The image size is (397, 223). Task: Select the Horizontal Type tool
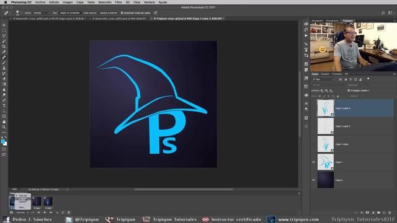pos(4,106)
